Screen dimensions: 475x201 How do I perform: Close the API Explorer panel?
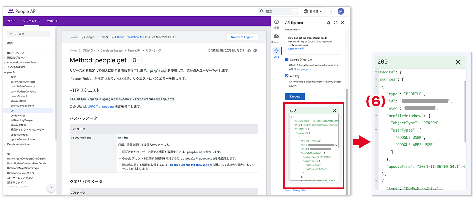pos(342,23)
